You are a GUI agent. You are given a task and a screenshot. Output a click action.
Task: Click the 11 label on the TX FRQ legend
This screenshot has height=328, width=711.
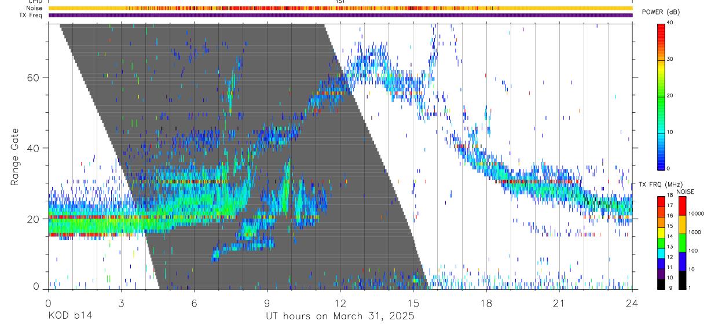point(670,267)
